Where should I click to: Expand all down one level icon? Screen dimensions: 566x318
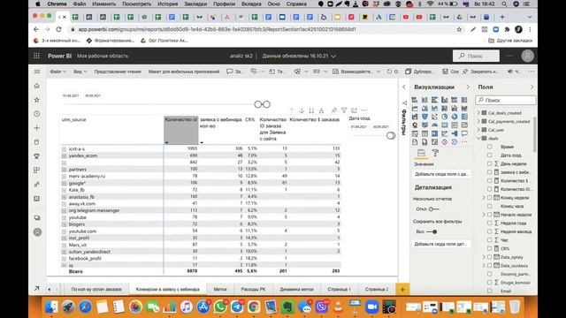coord(321,110)
